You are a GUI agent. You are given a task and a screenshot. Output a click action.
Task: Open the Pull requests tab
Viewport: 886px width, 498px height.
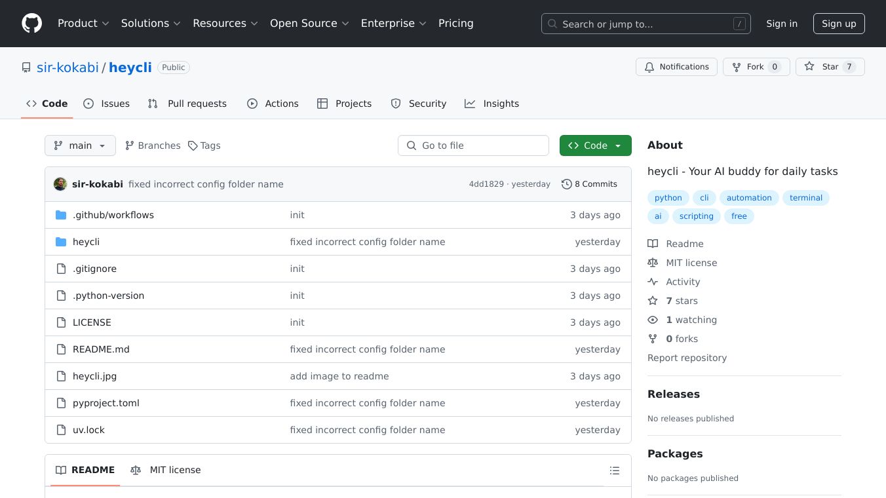[187, 104]
